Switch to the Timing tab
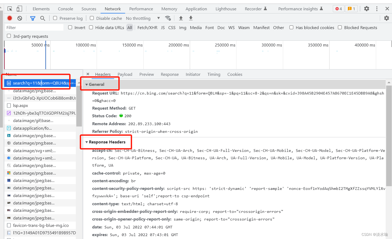The height and width of the screenshot is (239, 392). point(214,74)
